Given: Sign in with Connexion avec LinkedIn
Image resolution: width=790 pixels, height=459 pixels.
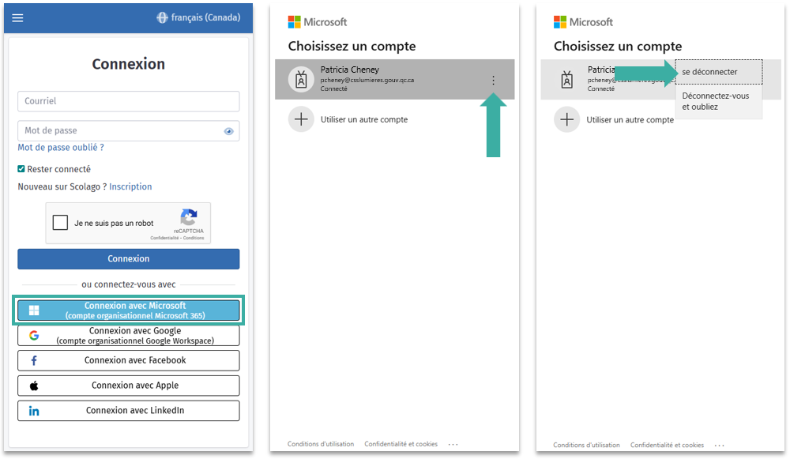Looking at the screenshot, I should (x=129, y=411).
